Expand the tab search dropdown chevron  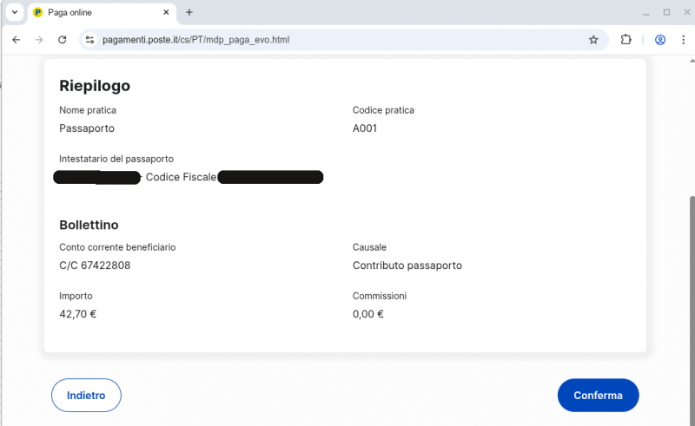[x=14, y=12]
